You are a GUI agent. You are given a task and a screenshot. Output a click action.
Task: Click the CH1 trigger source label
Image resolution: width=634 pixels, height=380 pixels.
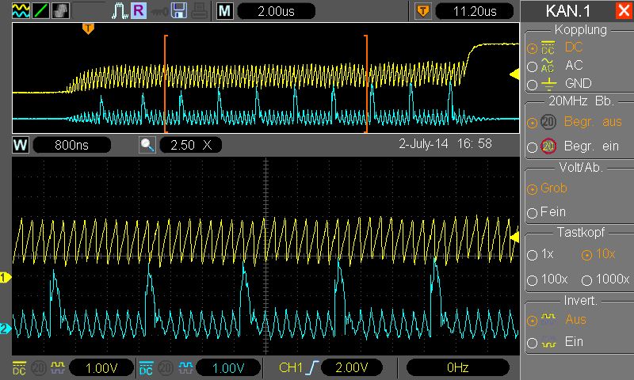(x=291, y=368)
